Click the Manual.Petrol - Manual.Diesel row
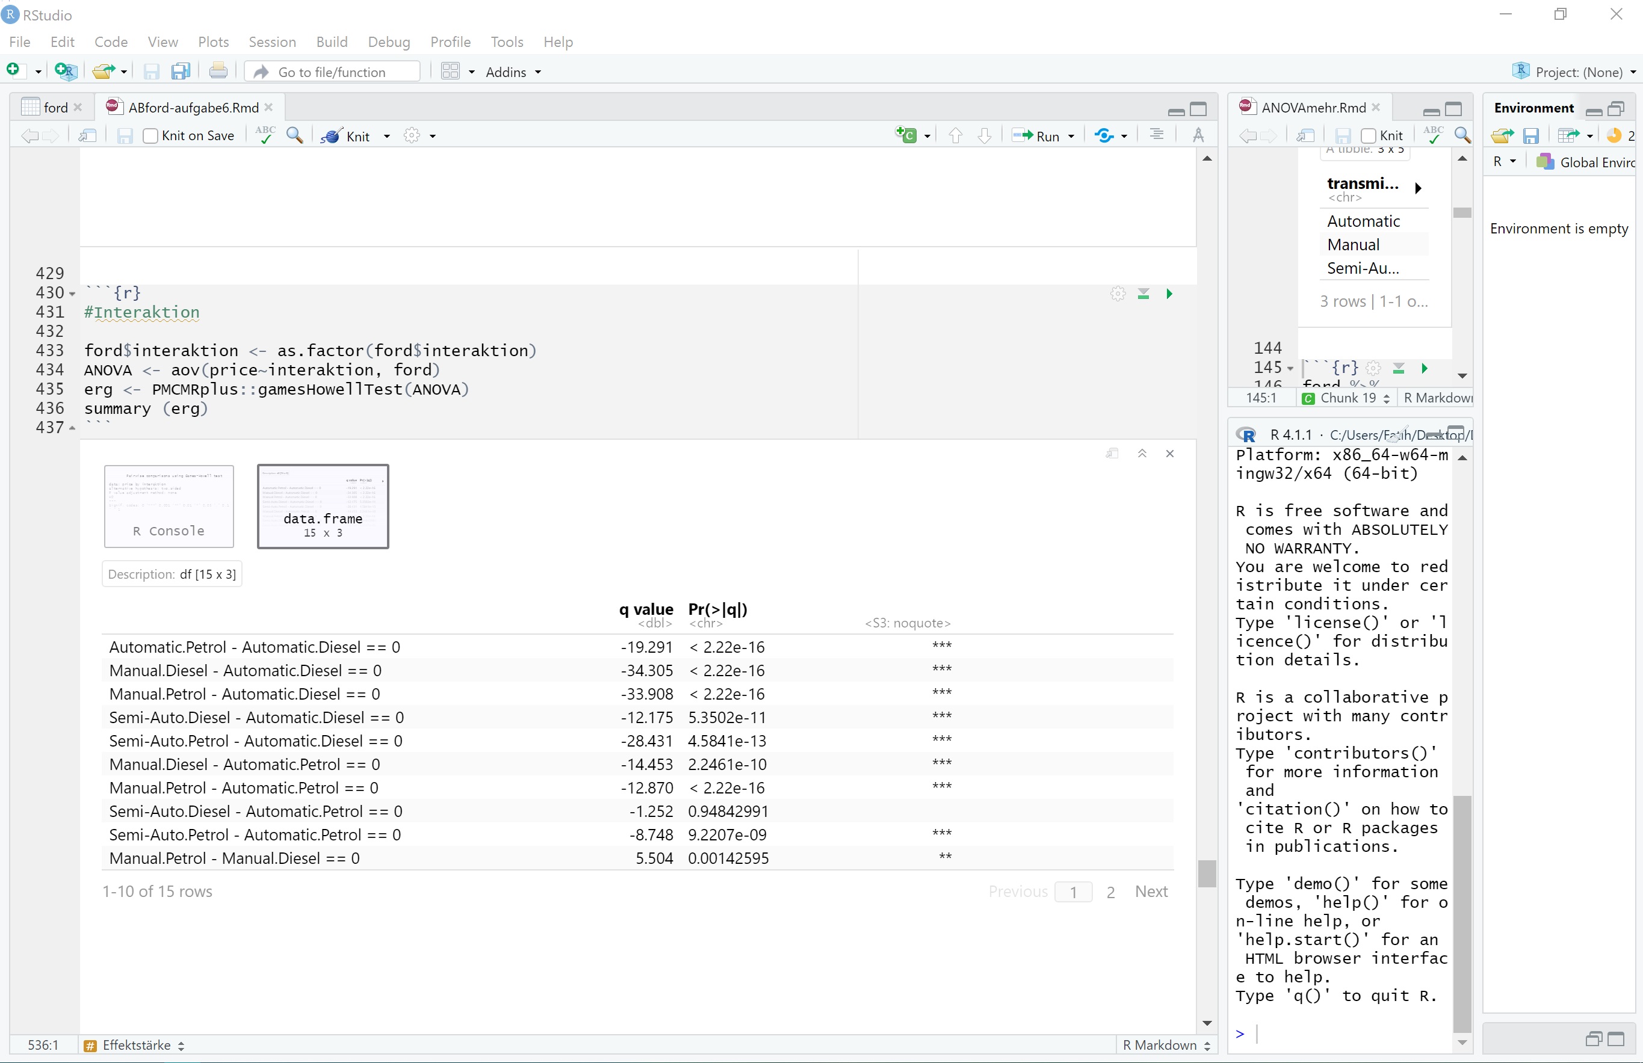Image resolution: width=1643 pixels, height=1063 pixels. tap(637, 858)
